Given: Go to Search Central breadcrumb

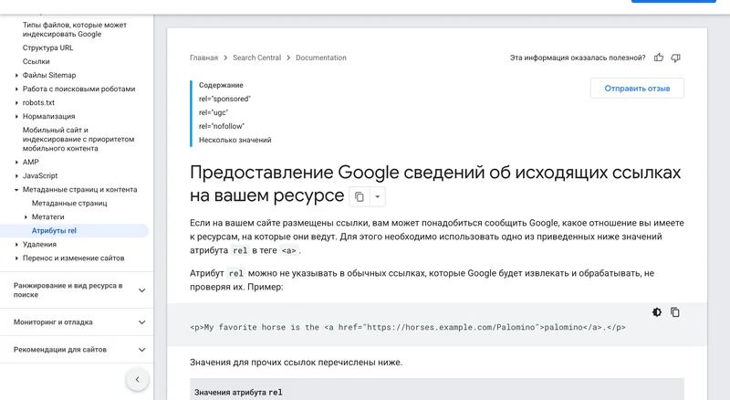Looking at the screenshot, I should (257, 58).
